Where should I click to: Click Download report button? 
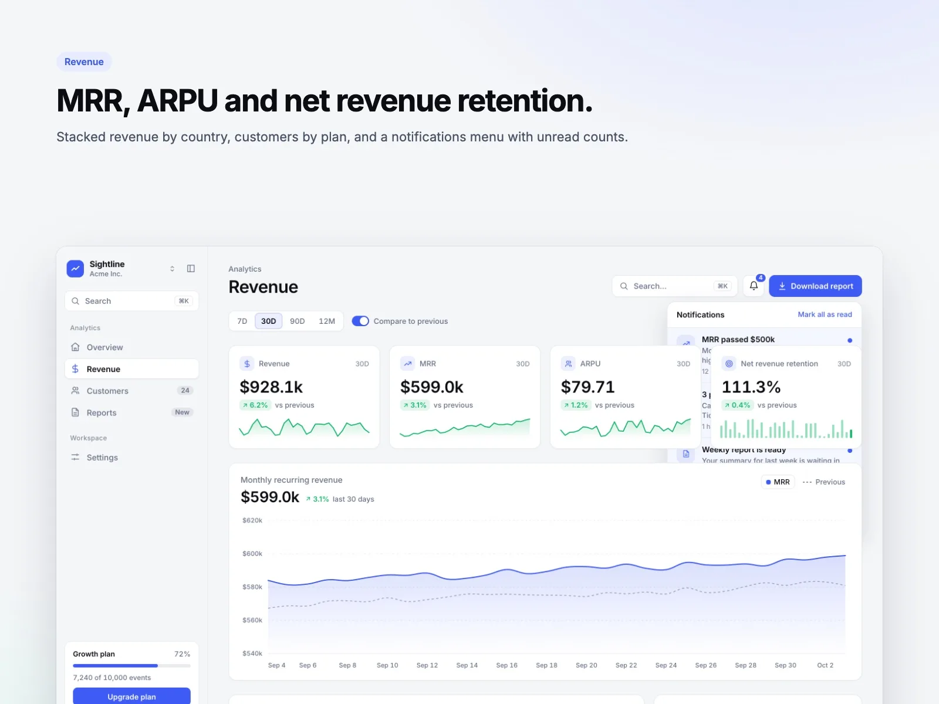click(x=815, y=286)
